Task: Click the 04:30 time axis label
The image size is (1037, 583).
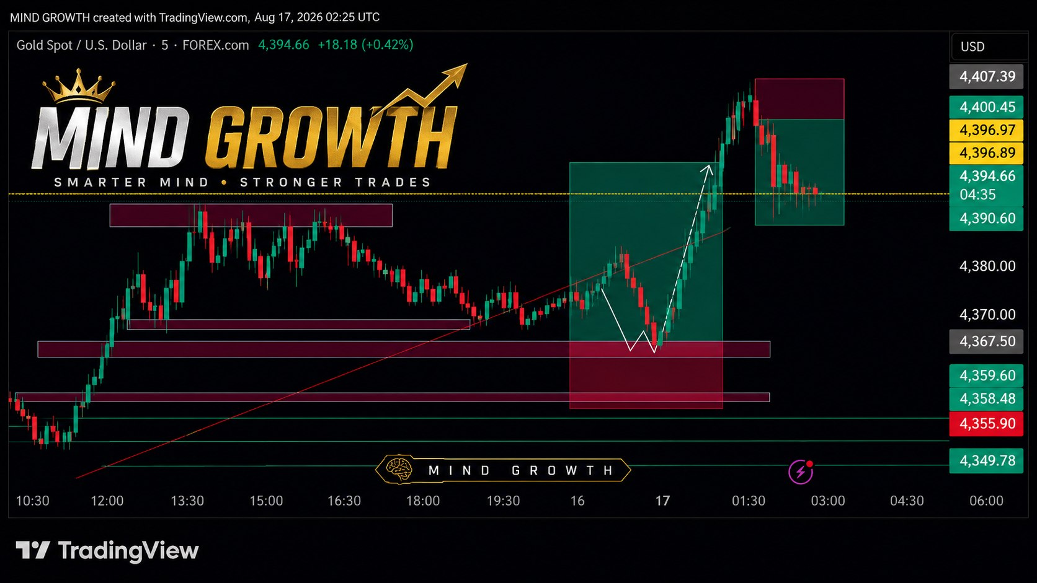Action: coord(907,501)
